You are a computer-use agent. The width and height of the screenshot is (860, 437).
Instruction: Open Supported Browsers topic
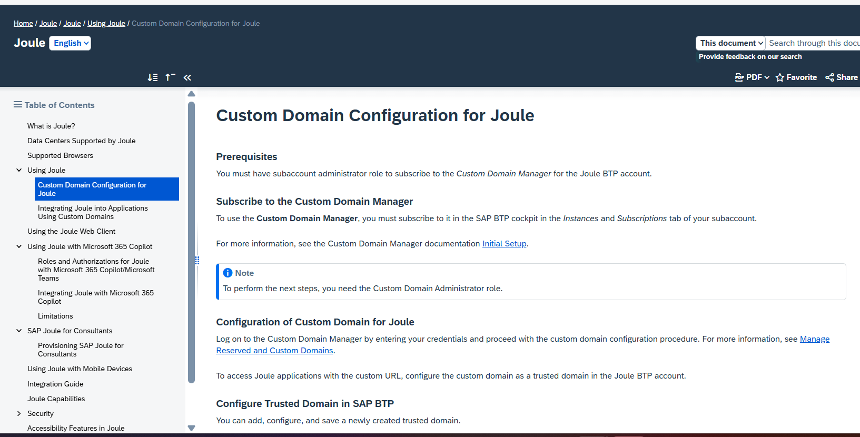click(60, 155)
